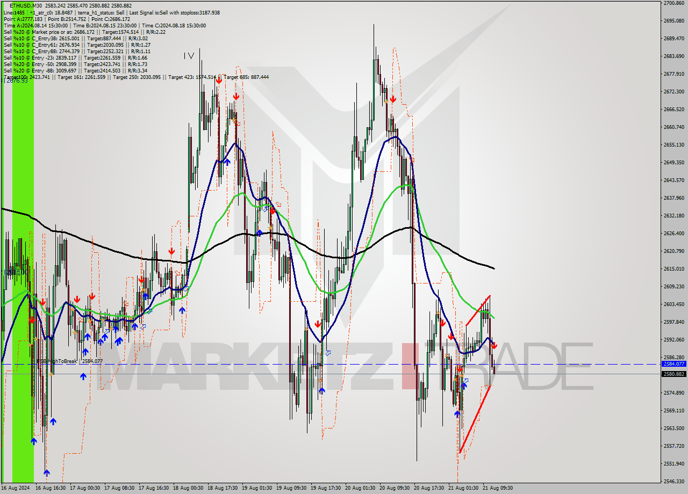
Task: Click the 2603.450 price axis label
Action: click(673, 304)
